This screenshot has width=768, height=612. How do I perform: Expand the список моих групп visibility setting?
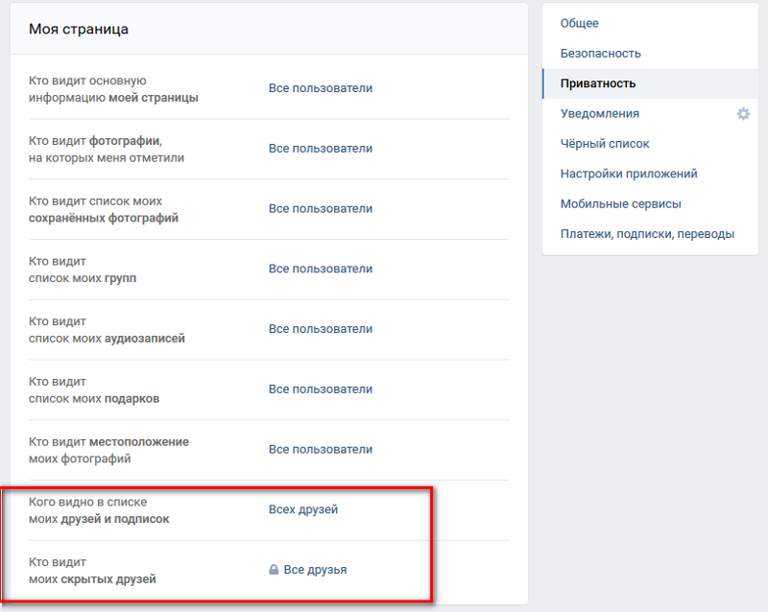pyautogui.click(x=320, y=270)
